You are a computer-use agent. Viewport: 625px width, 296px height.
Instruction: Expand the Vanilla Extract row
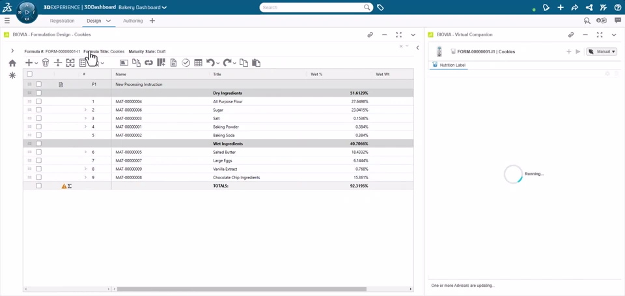click(85, 169)
